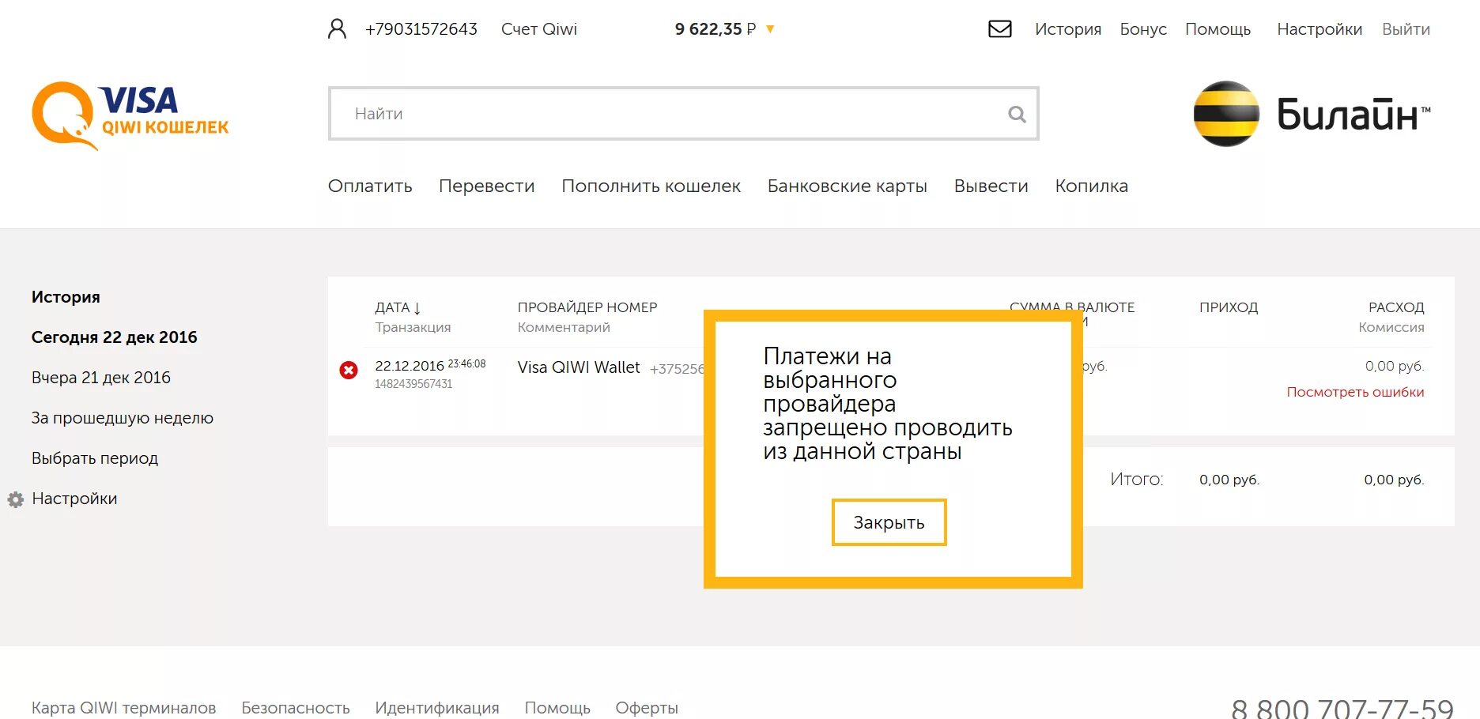Image resolution: width=1480 pixels, height=719 pixels.
Task: Click the user profile icon
Action: point(338,29)
